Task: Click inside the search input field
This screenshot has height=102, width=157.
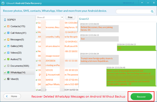Action: point(133,12)
